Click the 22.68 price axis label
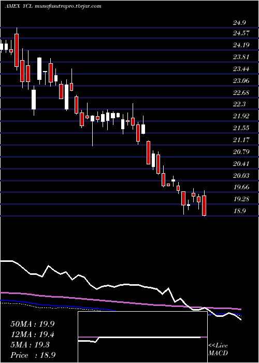Image resolution: width=259 pixels, height=363 pixels. click(x=241, y=93)
